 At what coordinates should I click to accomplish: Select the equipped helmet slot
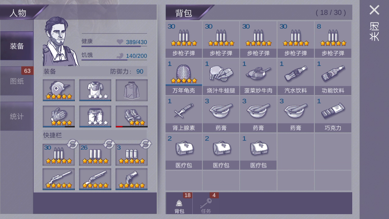[59, 90]
